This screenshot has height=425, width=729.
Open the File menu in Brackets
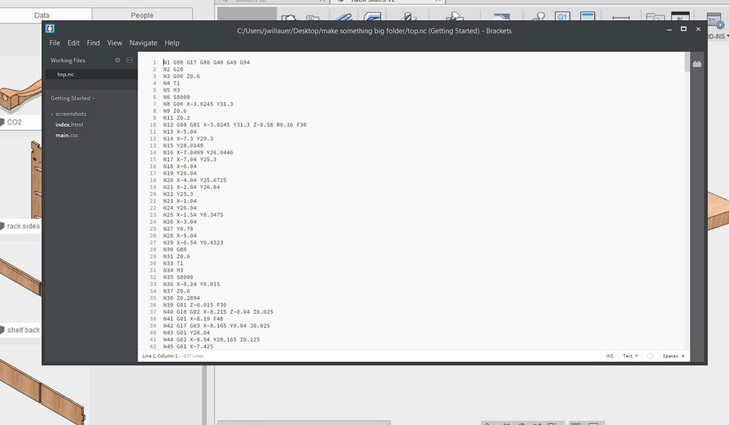click(x=55, y=42)
